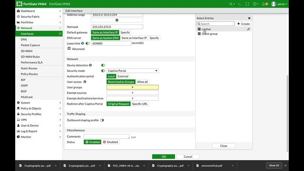The height and width of the screenshot is (171, 304).
Task: Toggle the fullscreen icon
Action: pos(247,4)
